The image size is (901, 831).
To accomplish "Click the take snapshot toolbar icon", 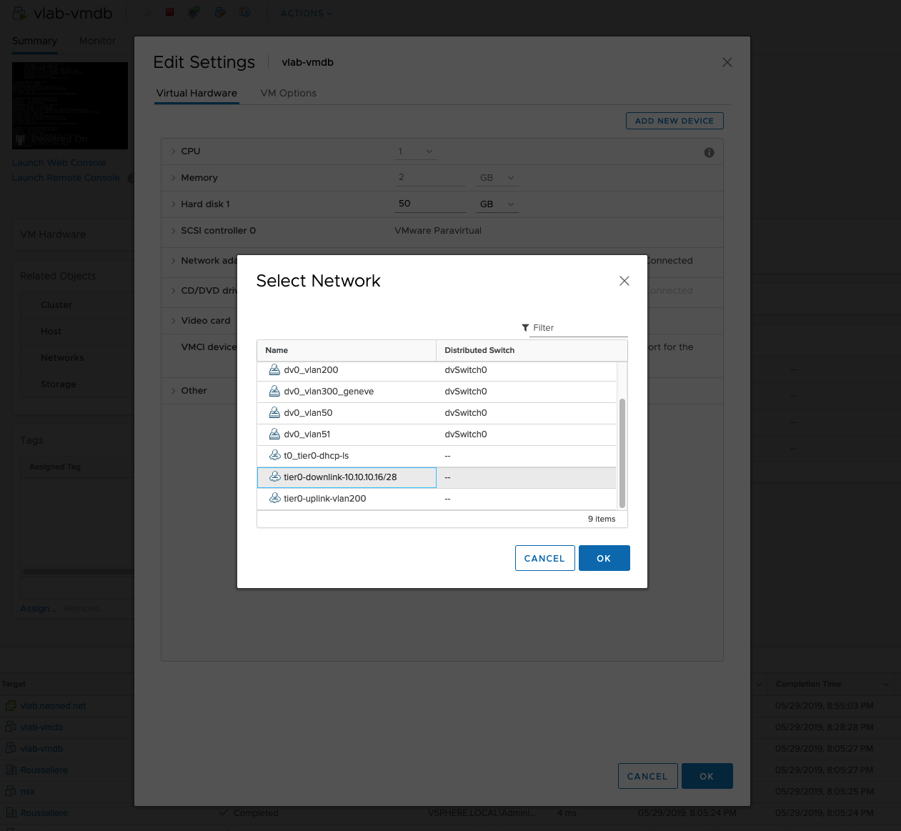I will click(x=244, y=13).
